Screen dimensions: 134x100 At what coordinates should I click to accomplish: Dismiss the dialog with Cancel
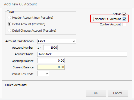[x=118, y=93]
